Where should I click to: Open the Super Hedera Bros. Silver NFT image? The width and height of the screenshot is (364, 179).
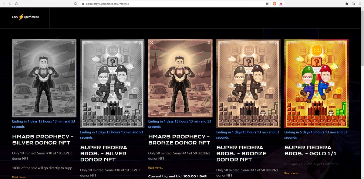coord(112,83)
